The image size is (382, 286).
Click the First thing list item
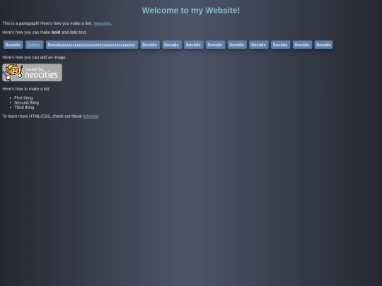pyautogui.click(x=23, y=97)
